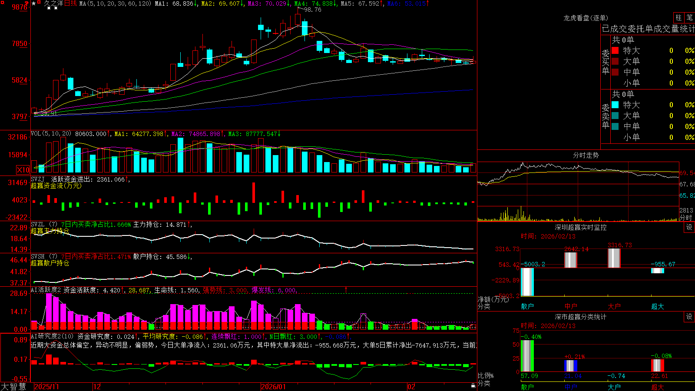
Task: Click the AI研究度2(10) indicator label
Action: 52,336
